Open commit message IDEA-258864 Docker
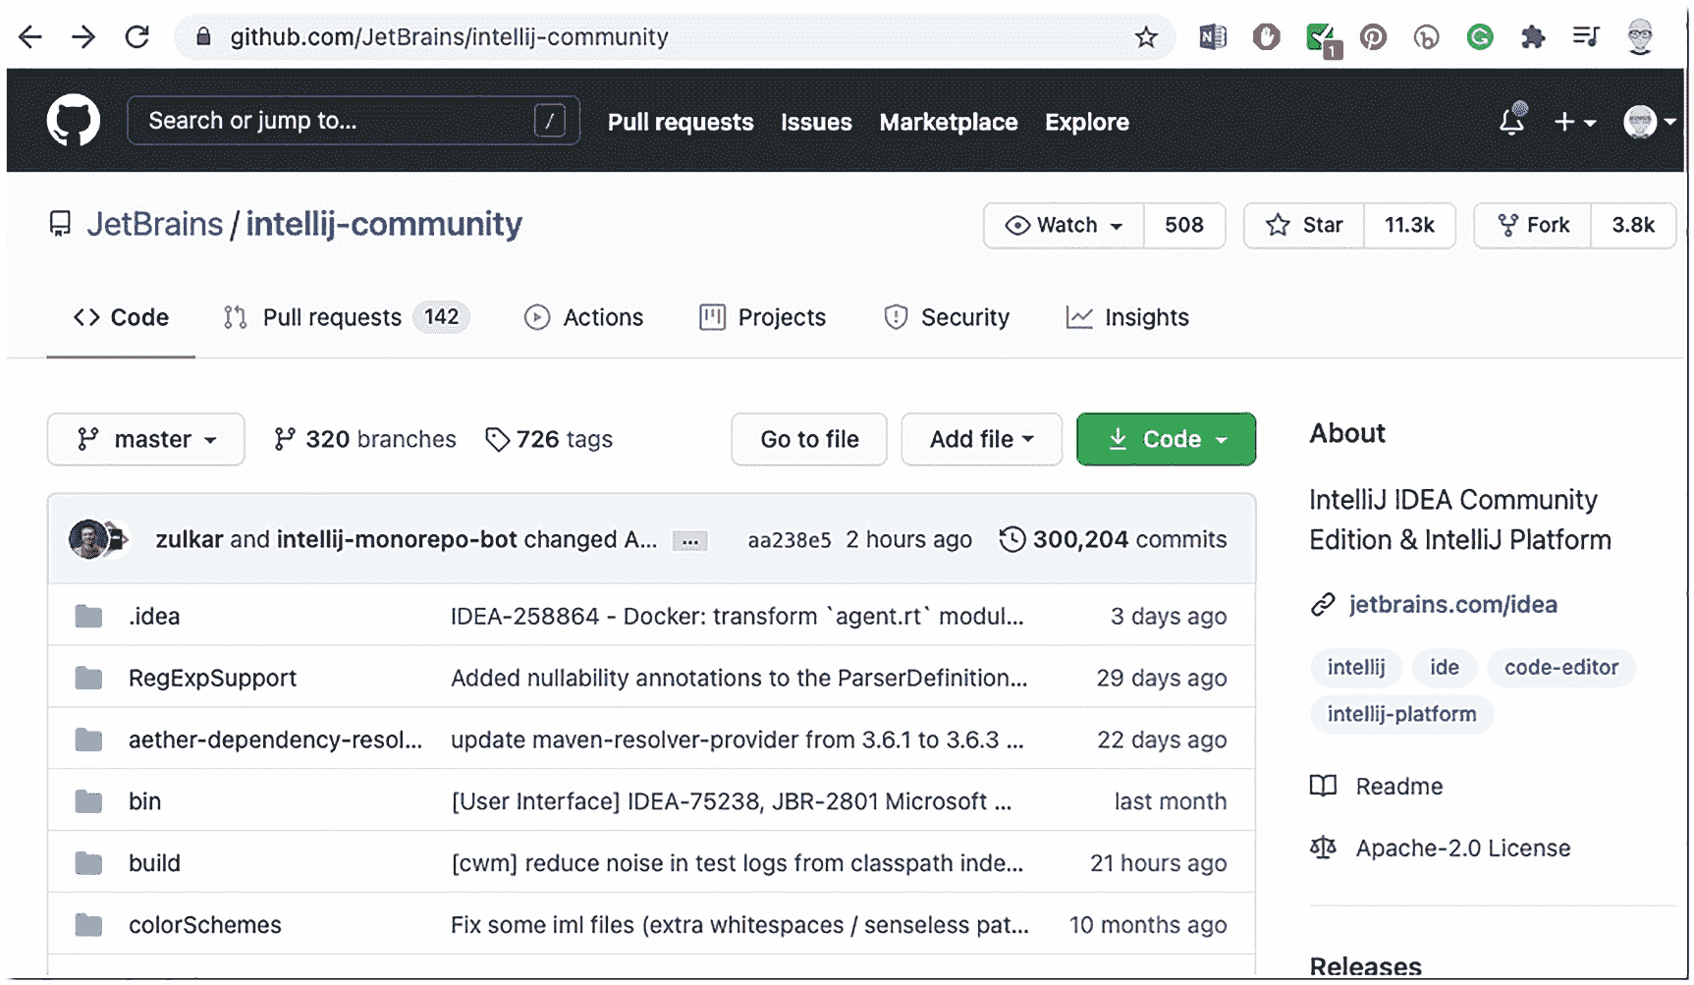Screen dimensions: 1694x985 pyautogui.click(x=737, y=616)
